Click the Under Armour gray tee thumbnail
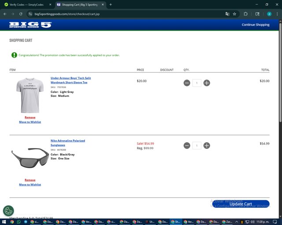Viewport: 282px width, 225px height. click(x=30, y=95)
